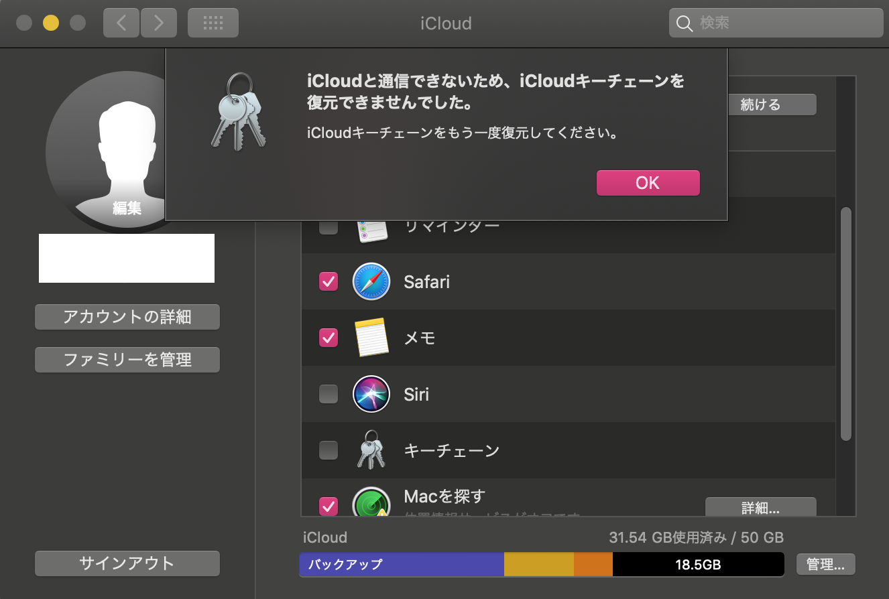Enable the キーチェーン checkbox
The image size is (889, 599).
coord(329,450)
